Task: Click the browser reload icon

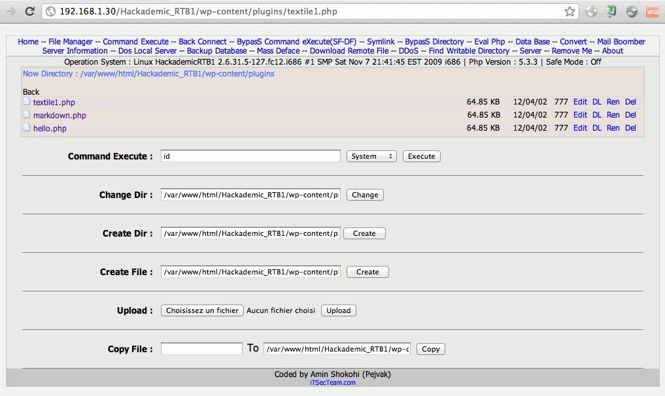Action: click(x=29, y=11)
